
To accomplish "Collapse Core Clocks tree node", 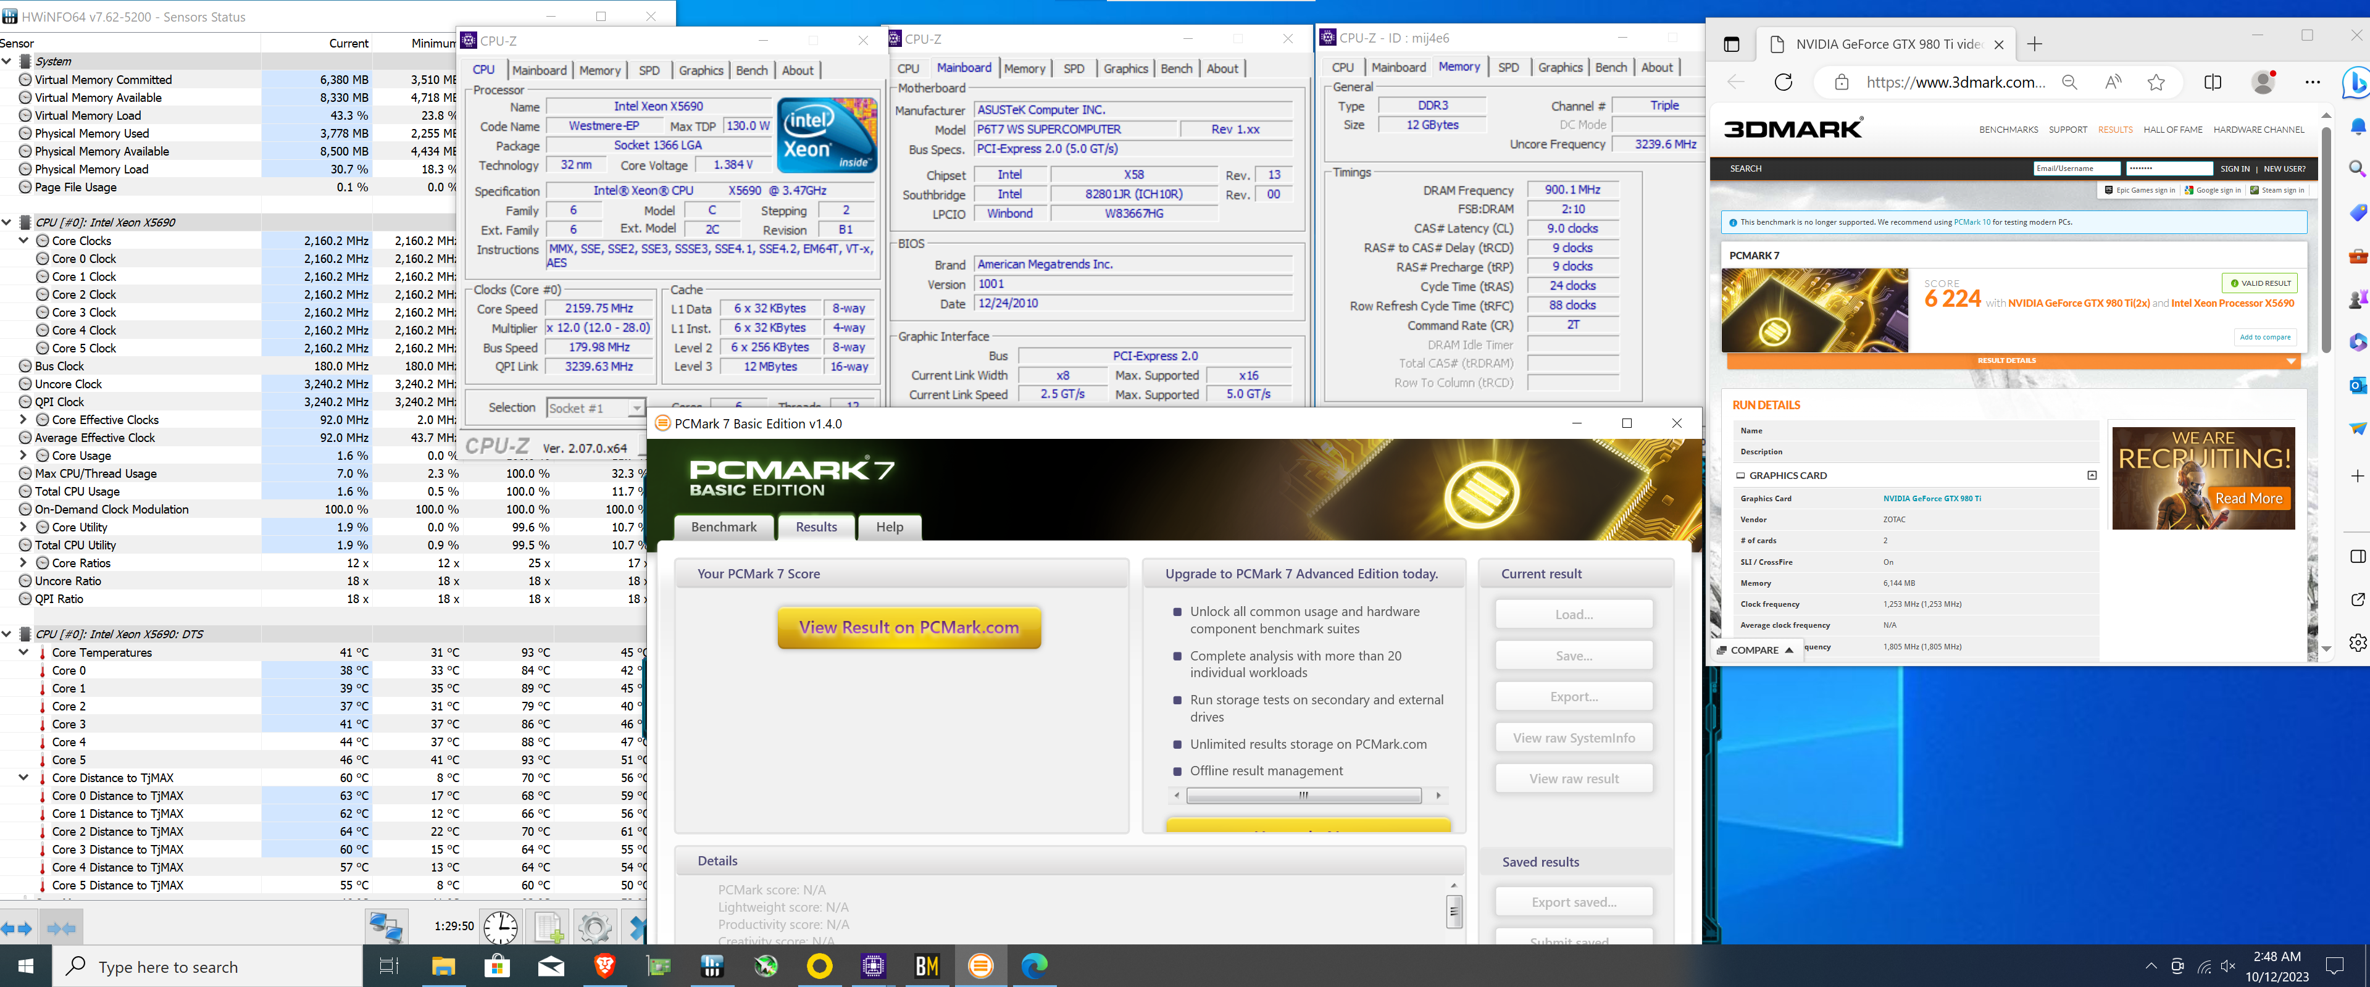I will coord(24,240).
